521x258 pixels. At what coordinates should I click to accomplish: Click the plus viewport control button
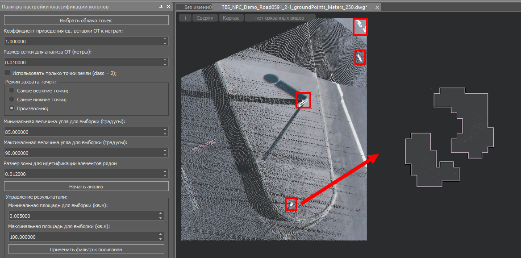click(x=185, y=18)
